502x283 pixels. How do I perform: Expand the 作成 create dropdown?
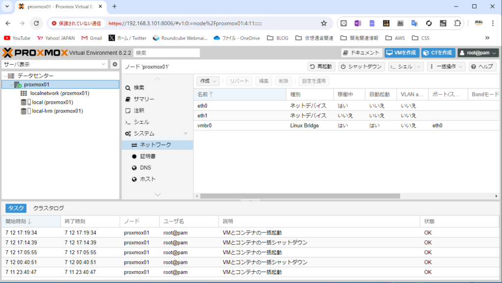click(x=208, y=81)
